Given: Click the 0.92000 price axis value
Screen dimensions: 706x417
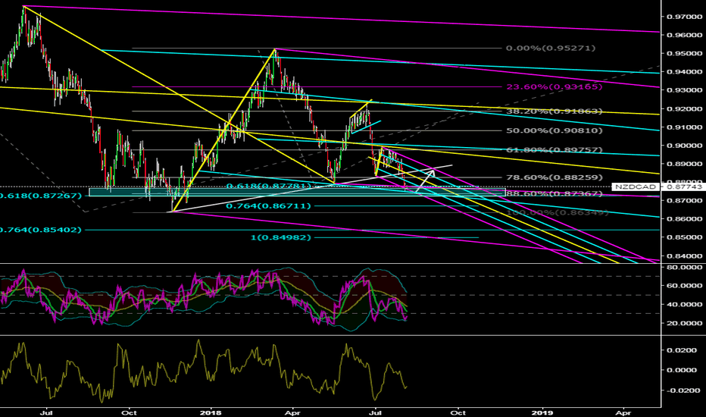Looking at the screenshot, I should [684, 109].
